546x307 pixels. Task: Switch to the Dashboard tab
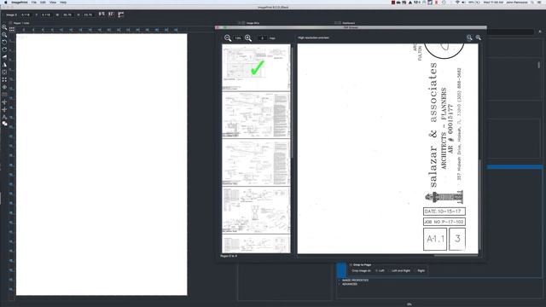pos(348,23)
